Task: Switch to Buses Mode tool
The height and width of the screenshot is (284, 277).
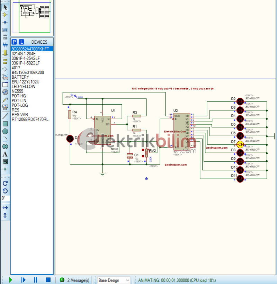Action: click(x=5, y=45)
